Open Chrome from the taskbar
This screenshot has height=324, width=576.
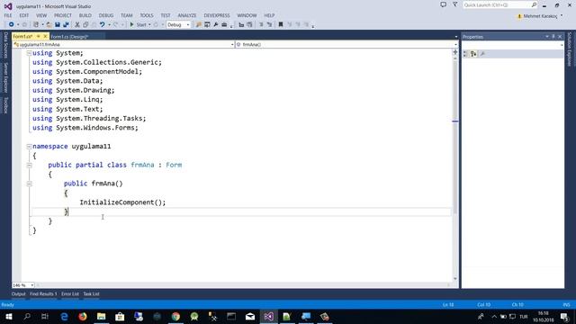175,316
